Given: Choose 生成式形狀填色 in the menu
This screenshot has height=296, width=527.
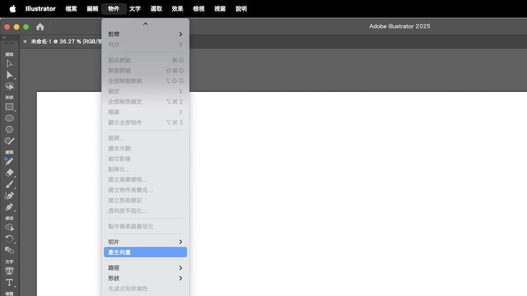Looking at the screenshot, I should tap(145, 289).
